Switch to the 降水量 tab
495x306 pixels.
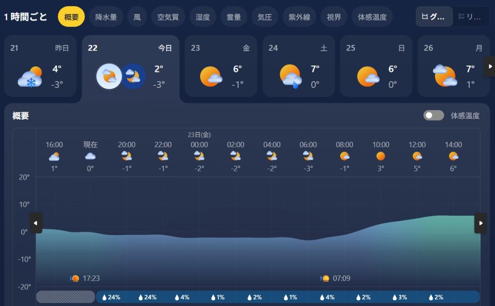tap(106, 16)
